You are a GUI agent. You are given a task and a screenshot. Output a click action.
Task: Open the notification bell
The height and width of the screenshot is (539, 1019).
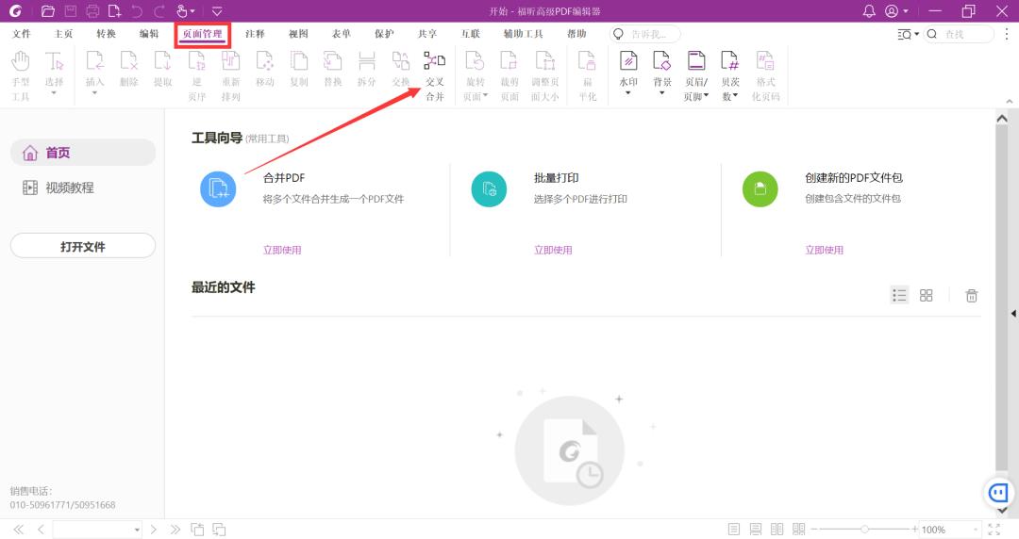(868, 11)
